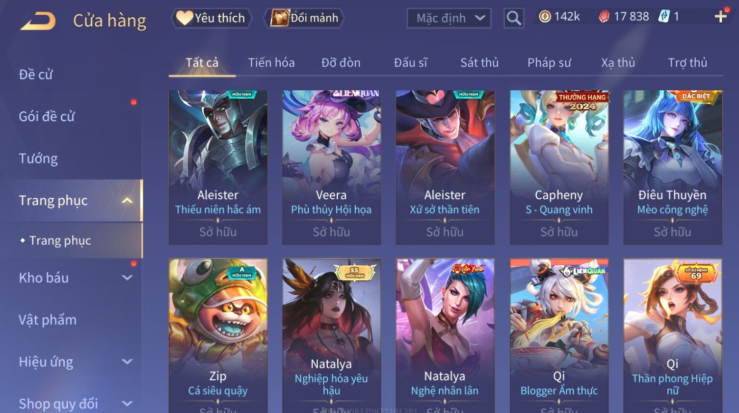This screenshot has height=413, width=739.
Task: Open the Mặc định sort dropdown
Action: tap(449, 18)
